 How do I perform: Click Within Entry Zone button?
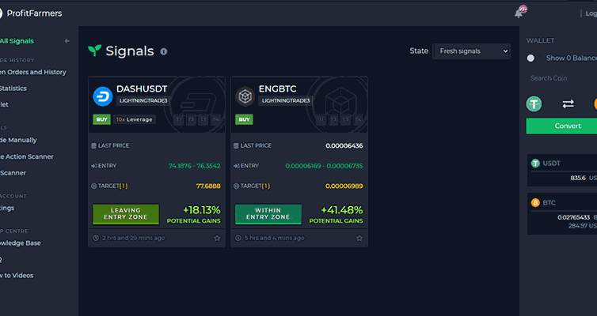(268, 214)
